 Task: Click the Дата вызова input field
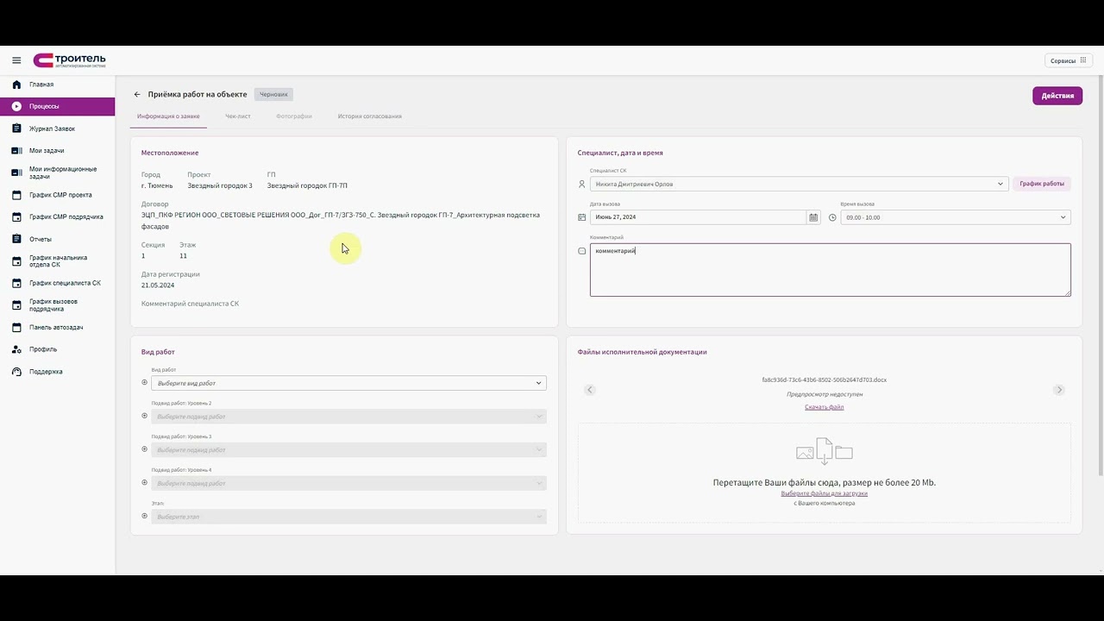(x=699, y=217)
